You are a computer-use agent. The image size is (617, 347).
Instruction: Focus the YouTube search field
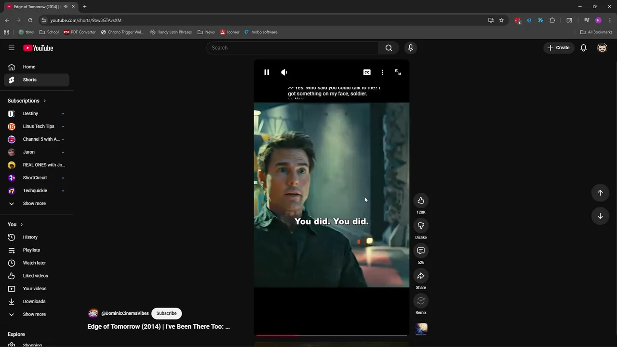point(293,48)
